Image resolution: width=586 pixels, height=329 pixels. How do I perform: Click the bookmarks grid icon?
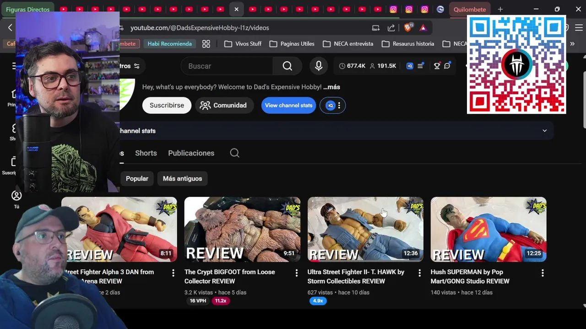tap(206, 44)
